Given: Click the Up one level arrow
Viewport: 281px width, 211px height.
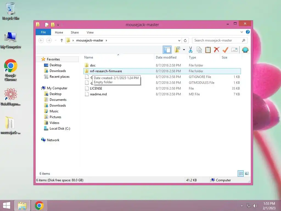Looking at the screenshot, I should click(x=62, y=40).
